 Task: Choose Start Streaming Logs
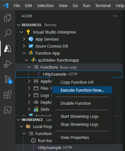(82, 116)
